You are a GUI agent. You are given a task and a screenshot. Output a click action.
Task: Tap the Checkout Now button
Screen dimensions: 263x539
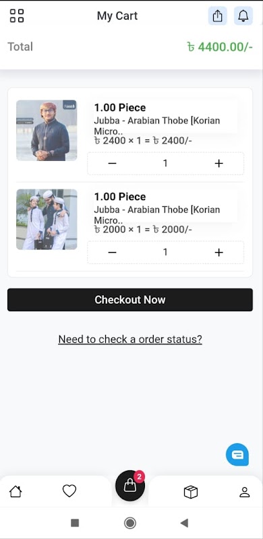pyautogui.click(x=130, y=300)
